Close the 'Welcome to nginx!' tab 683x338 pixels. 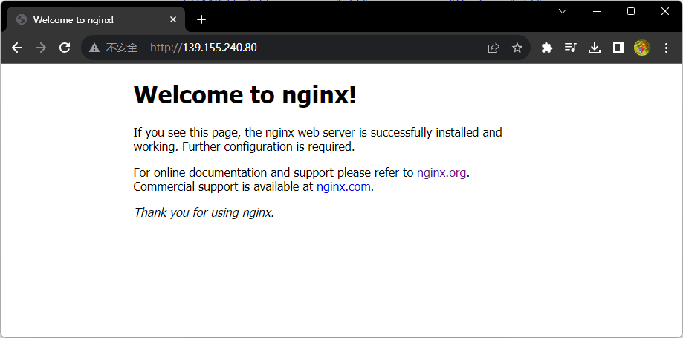tap(173, 19)
